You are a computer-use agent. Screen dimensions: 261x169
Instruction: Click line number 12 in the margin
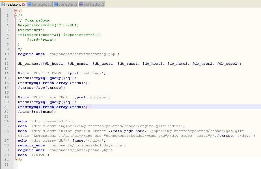point(7,64)
